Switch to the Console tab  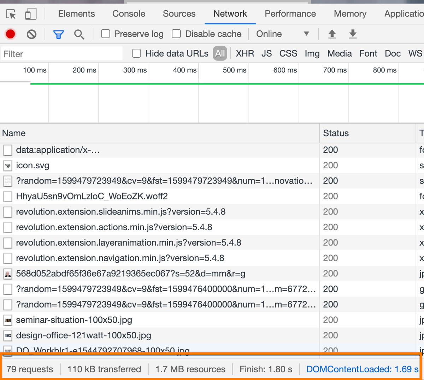click(x=129, y=14)
